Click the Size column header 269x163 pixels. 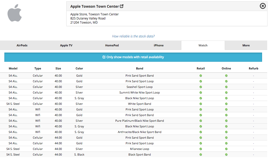coord(58,68)
